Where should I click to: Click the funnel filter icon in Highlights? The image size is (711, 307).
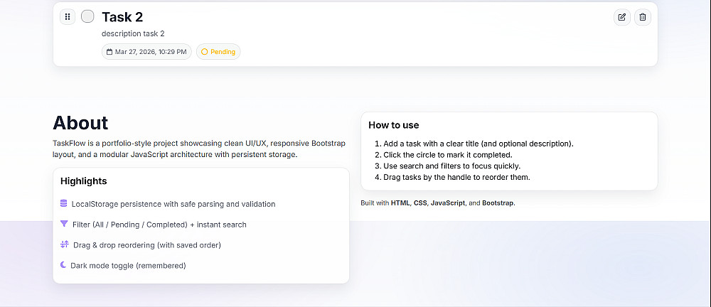(64, 224)
